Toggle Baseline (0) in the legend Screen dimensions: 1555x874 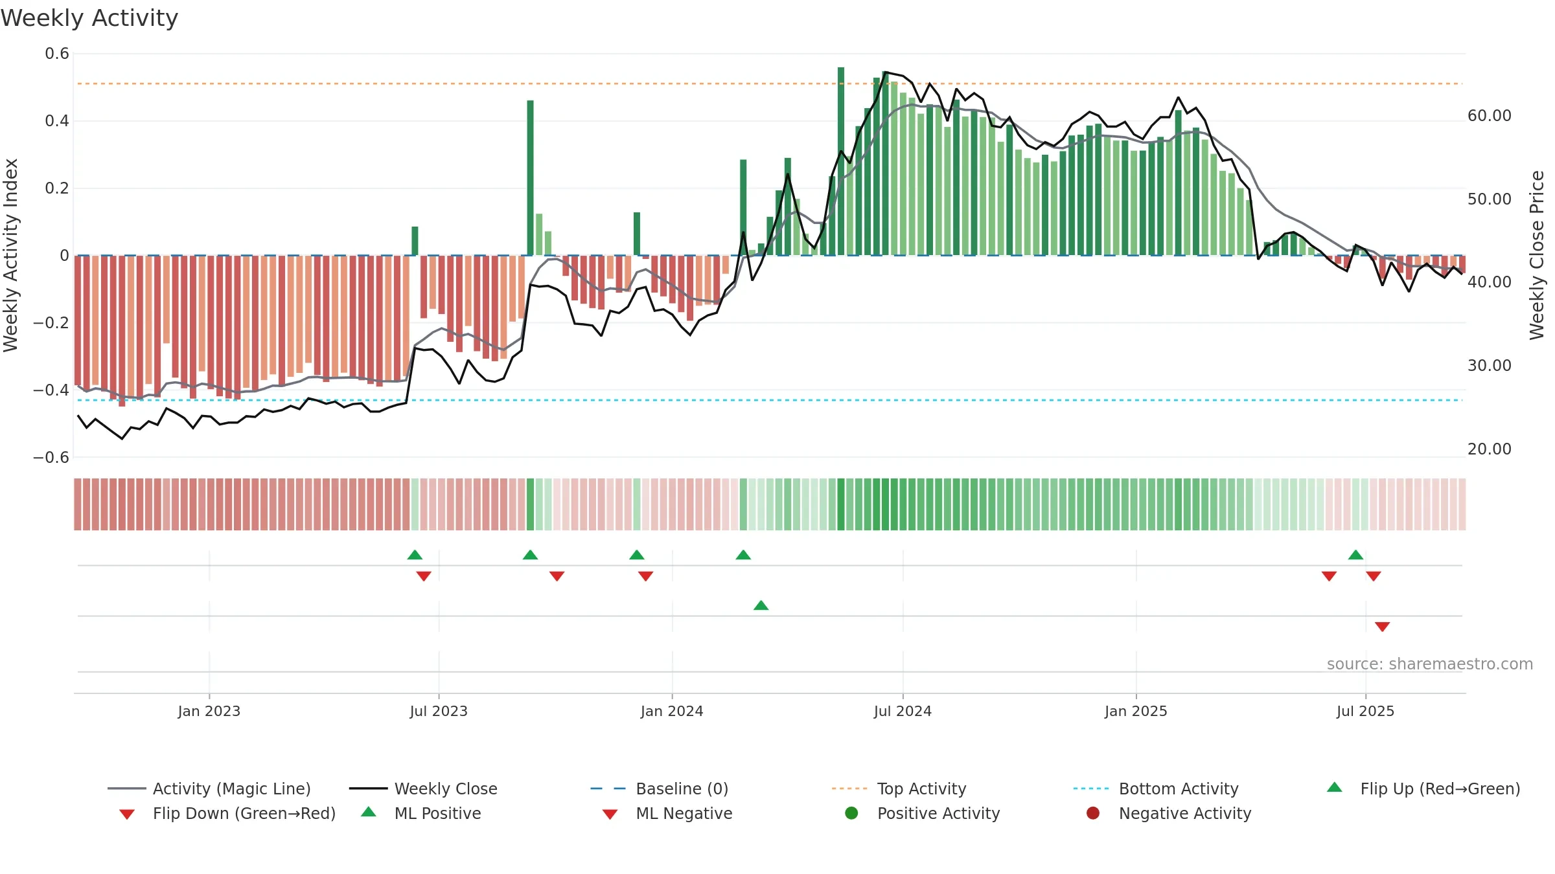(x=660, y=789)
